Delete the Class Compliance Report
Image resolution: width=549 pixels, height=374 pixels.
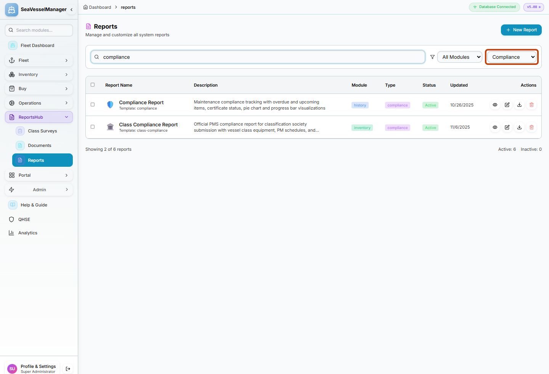point(531,127)
